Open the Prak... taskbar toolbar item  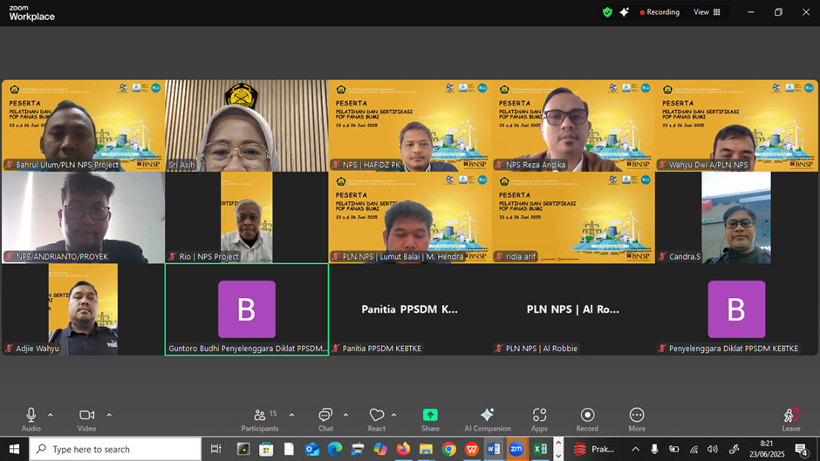(x=595, y=449)
